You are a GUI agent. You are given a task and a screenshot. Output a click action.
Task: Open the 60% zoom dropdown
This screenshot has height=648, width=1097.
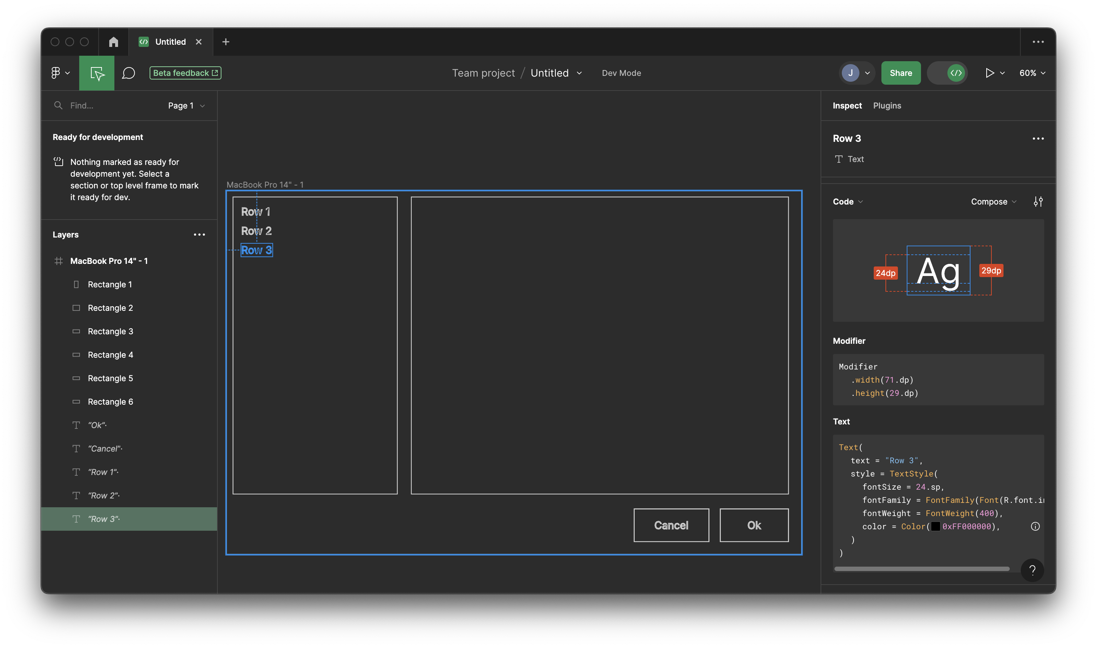[x=1032, y=73]
